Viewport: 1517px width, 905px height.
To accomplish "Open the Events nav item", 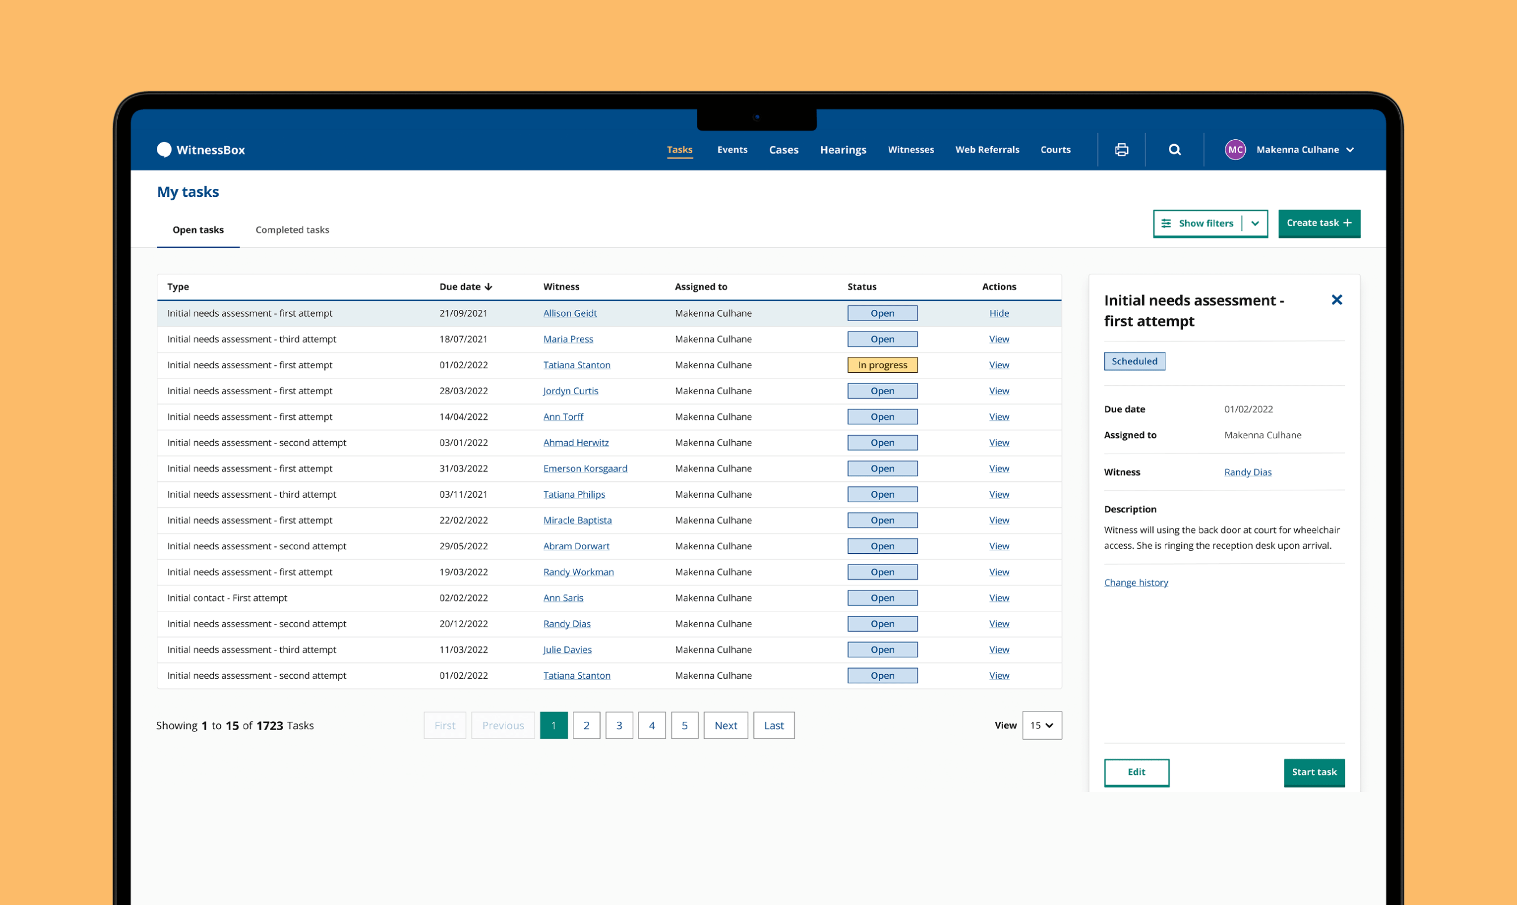I will 732,150.
